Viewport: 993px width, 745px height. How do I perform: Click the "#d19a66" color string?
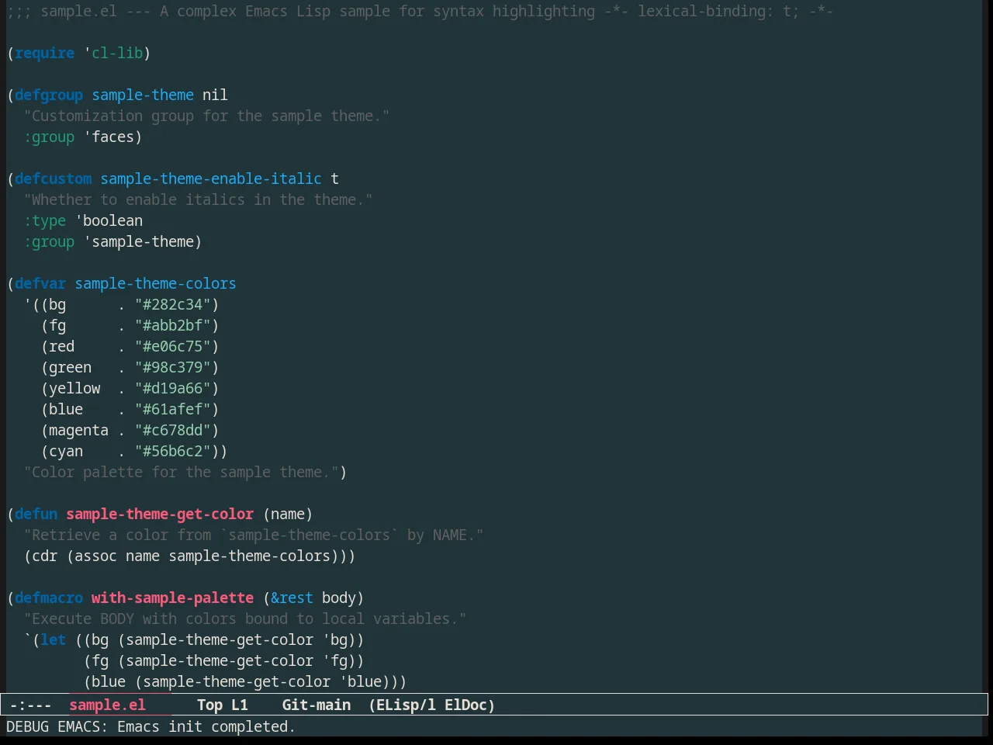(x=173, y=388)
